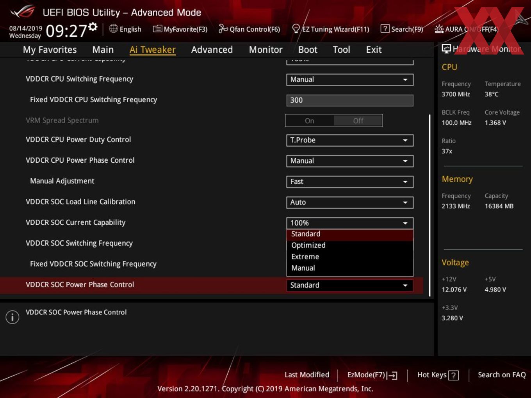Image resolution: width=531 pixels, height=398 pixels.
Task: Click the 16384 MB memory capacity value
Action: 499,206
